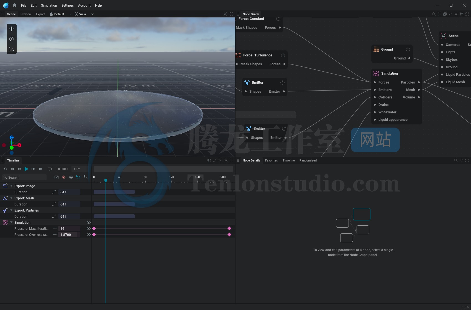
Task: Hide the Pressure: Max. iterations track
Action: (89, 228)
